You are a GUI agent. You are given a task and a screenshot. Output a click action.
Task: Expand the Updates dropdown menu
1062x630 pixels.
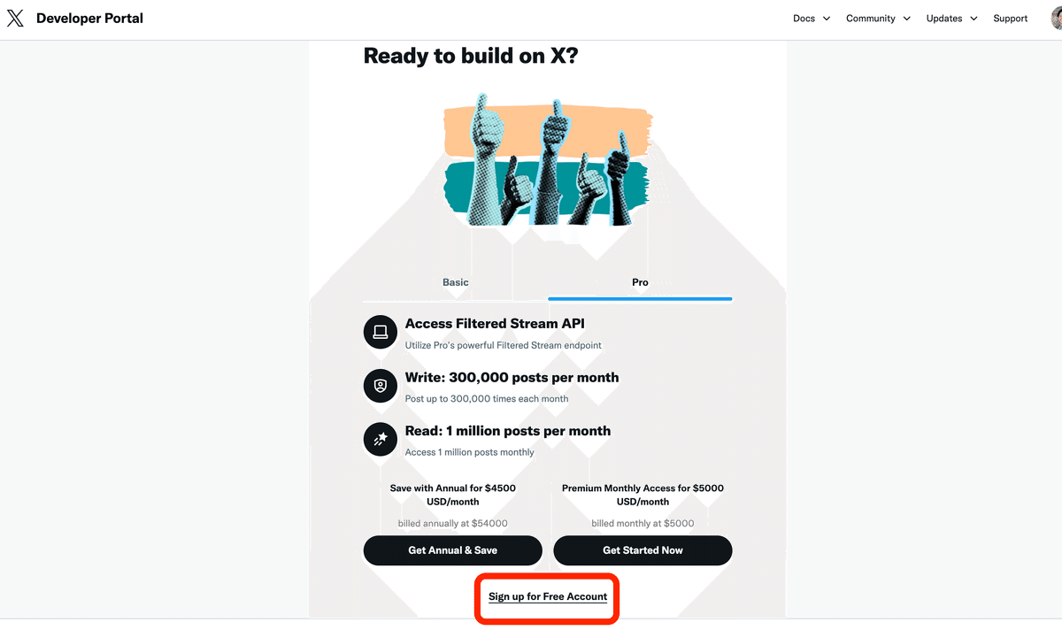[951, 19]
